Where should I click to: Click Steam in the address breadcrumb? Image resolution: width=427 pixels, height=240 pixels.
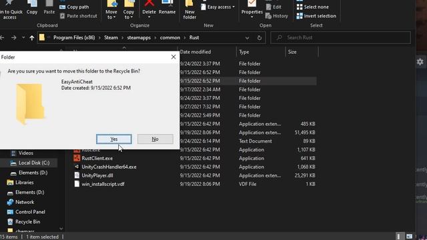coord(111,37)
